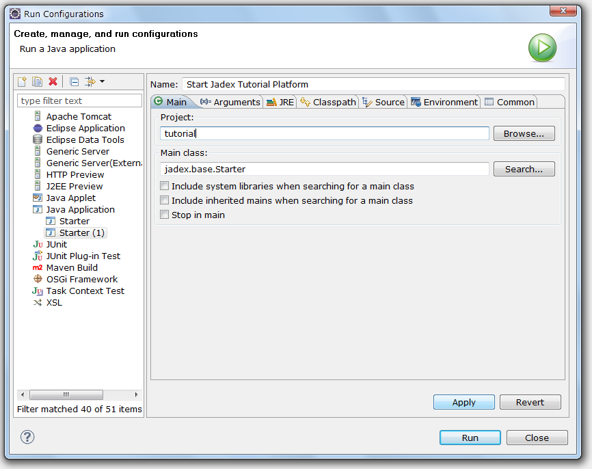Viewport: 592px width, 469px height.
Task: Collapse all configuration categories
Action: point(74,81)
